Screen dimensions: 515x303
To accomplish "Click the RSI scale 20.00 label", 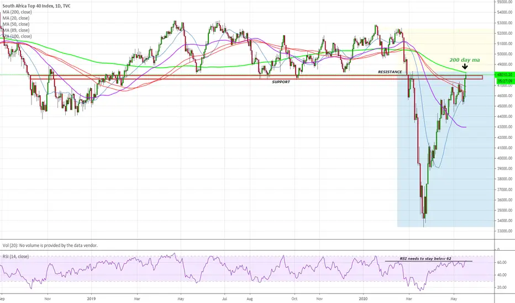I will coord(502,287).
